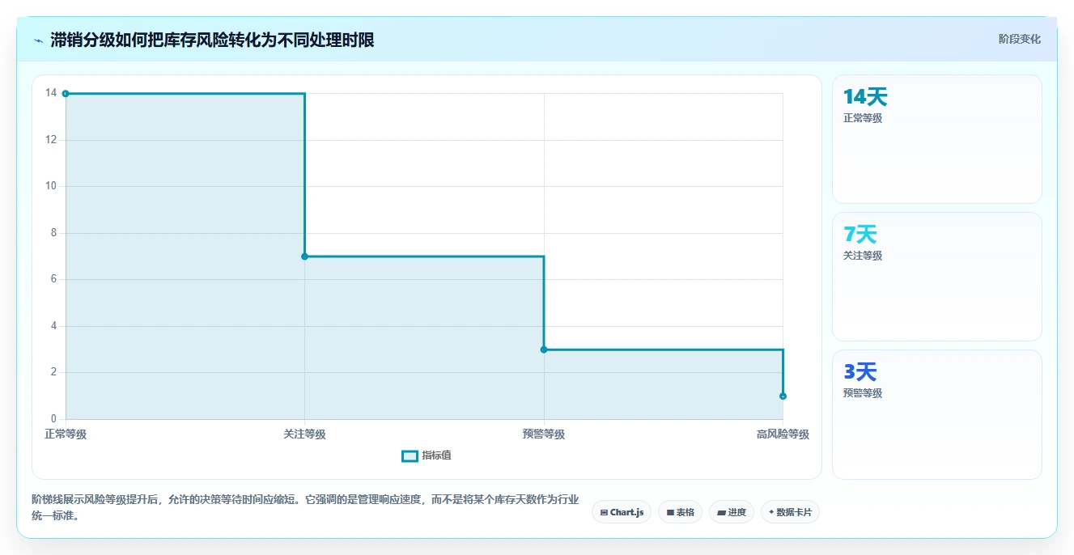Click the legend color box for 指标值

410,455
